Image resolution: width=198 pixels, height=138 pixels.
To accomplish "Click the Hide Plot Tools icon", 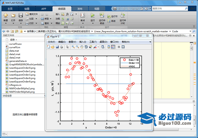I will tap(119, 47).
